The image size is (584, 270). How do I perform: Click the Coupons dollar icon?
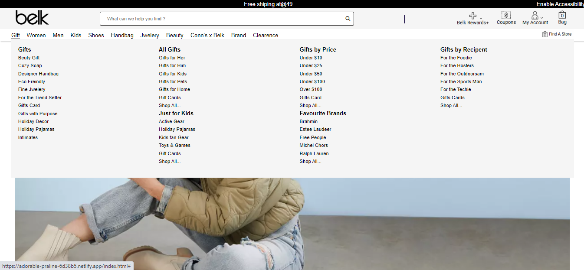click(x=506, y=16)
